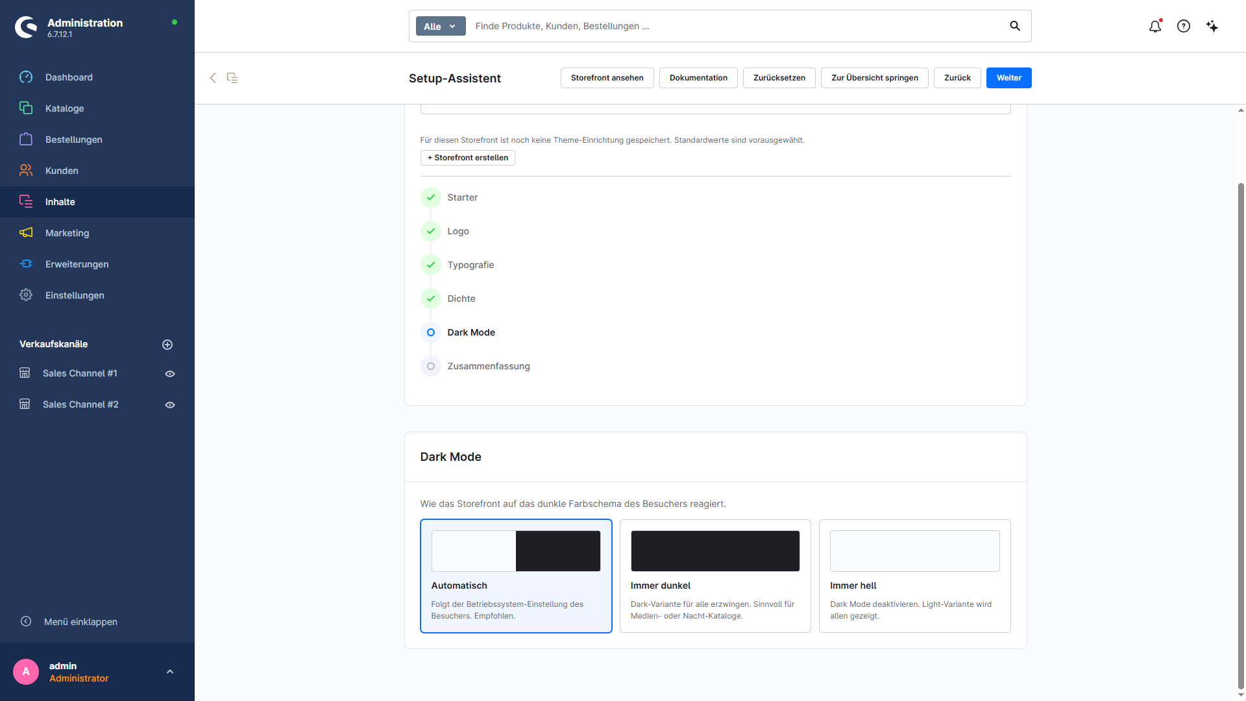
Task: Click the Kataloge icon in the sidebar
Action: pos(26,108)
